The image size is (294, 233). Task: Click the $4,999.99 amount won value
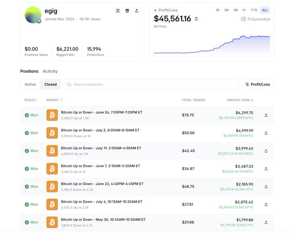tap(244, 130)
